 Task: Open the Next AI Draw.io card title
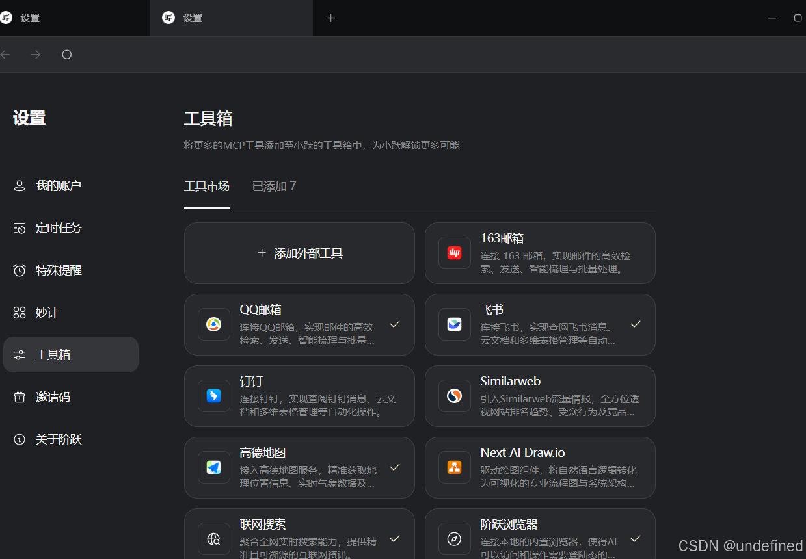point(523,453)
